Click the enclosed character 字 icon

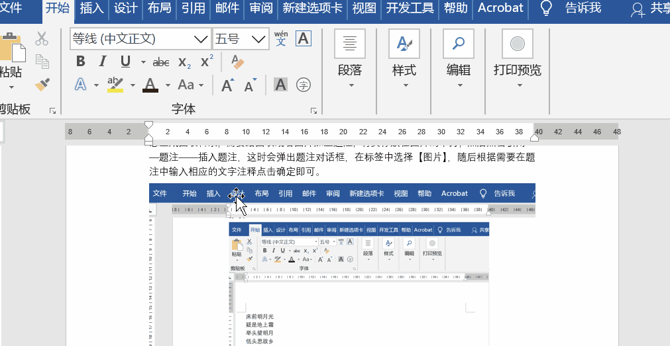304,85
